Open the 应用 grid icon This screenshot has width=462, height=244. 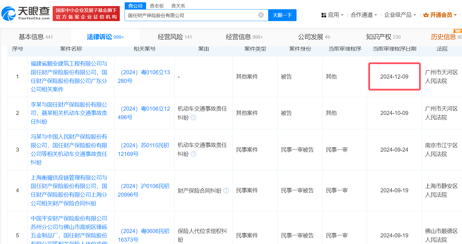click(x=324, y=15)
